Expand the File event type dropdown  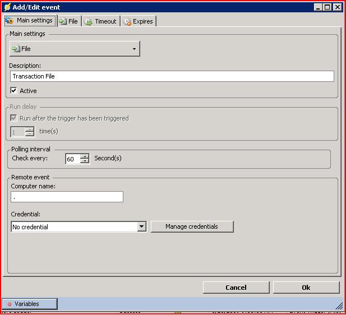[x=134, y=49]
